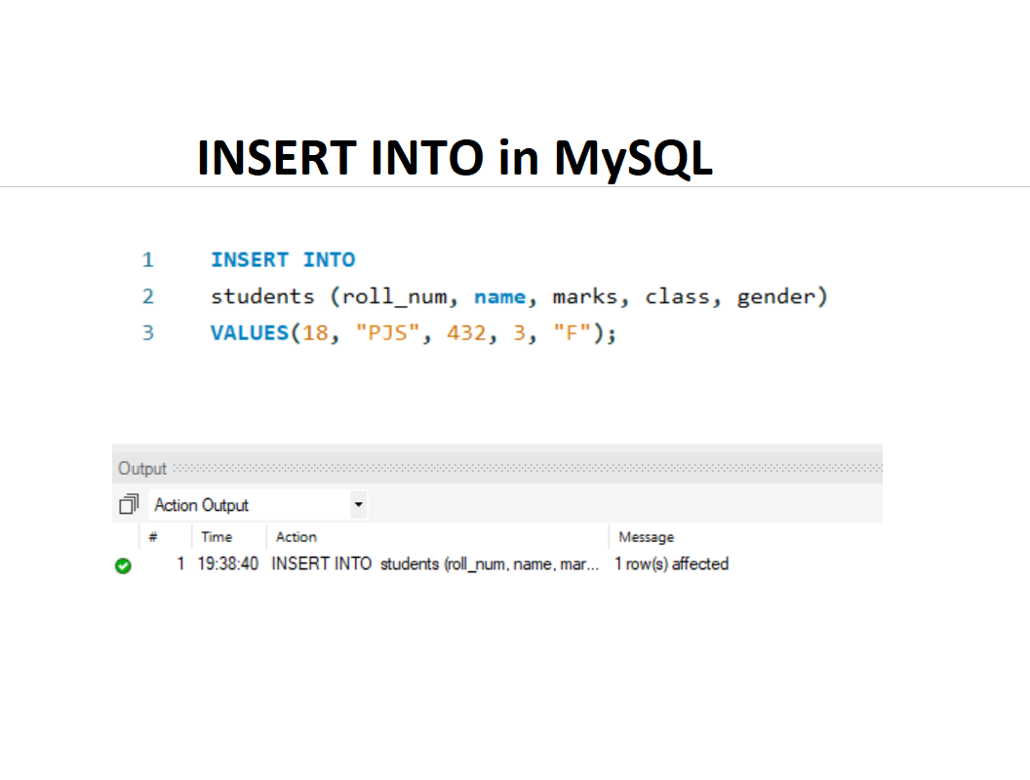
Task: Click the Time column header
Action: coord(217,537)
